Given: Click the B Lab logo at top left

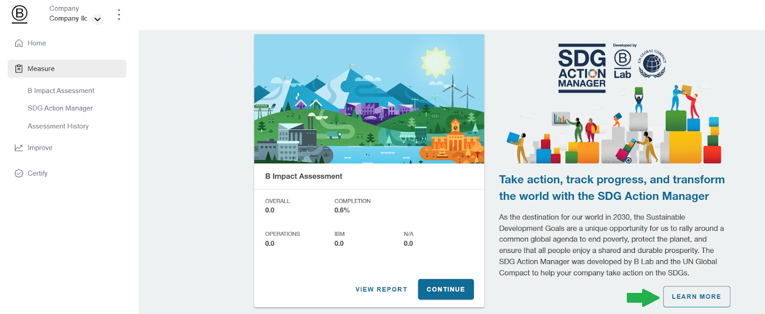Looking at the screenshot, I should (20, 14).
